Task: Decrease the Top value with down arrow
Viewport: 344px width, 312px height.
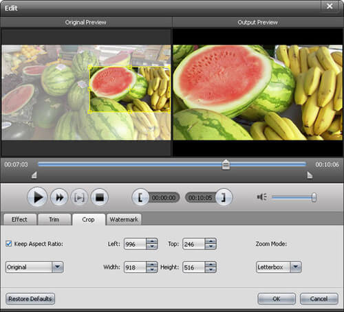Action: (x=211, y=247)
